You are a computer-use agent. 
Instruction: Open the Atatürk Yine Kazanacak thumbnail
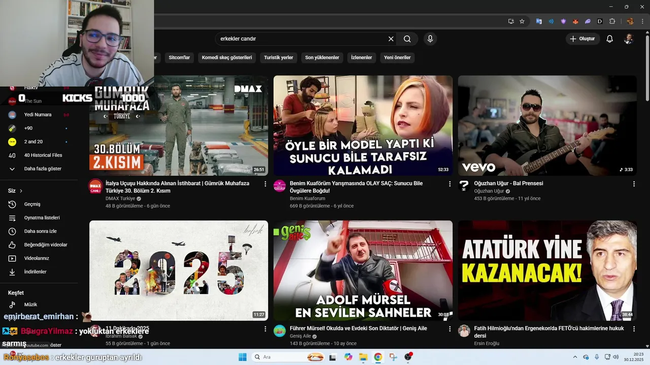pos(547,270)
